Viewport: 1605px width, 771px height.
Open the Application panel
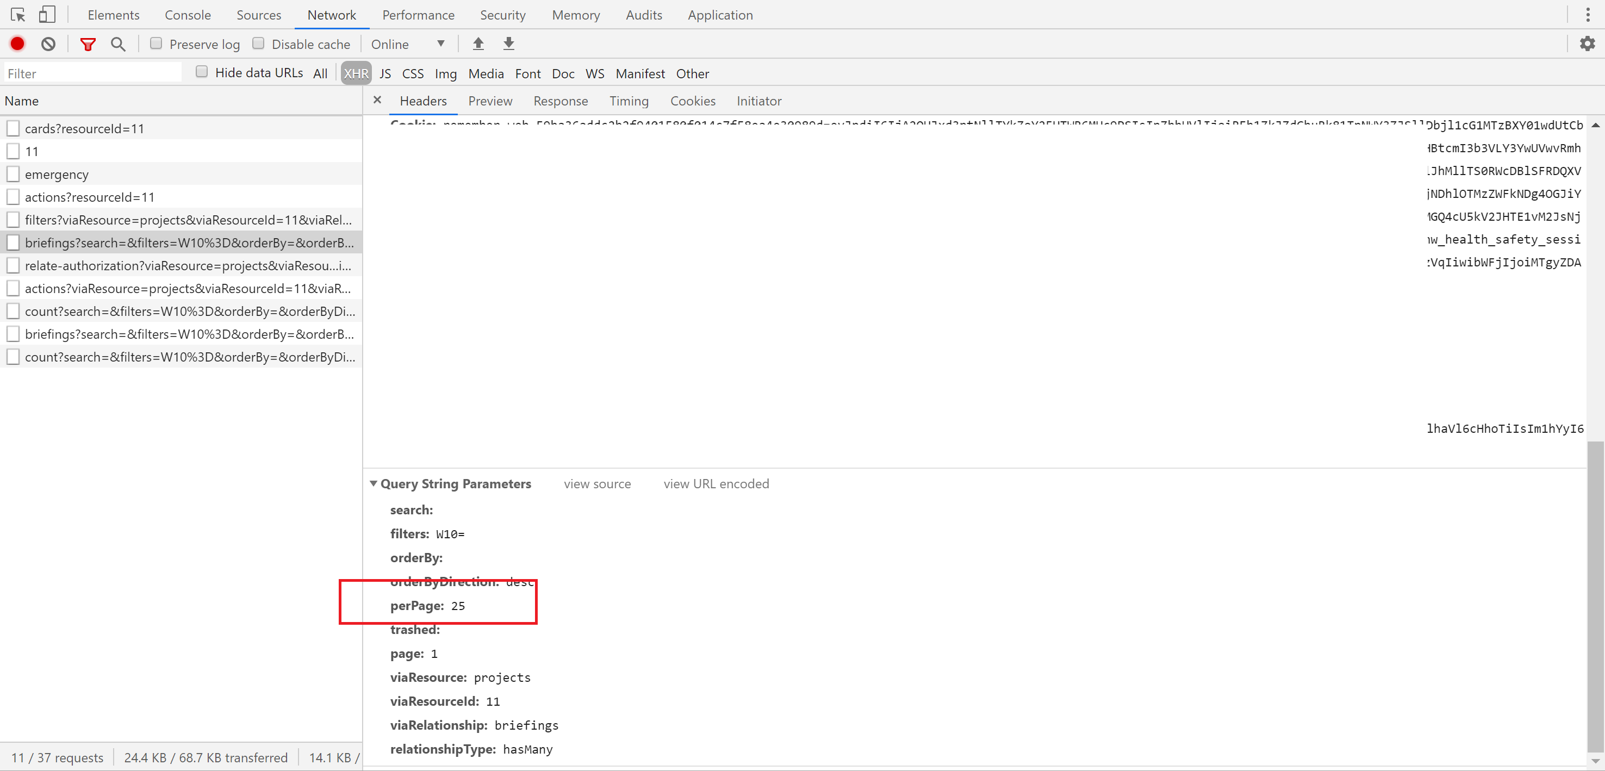tap(720, 14)
